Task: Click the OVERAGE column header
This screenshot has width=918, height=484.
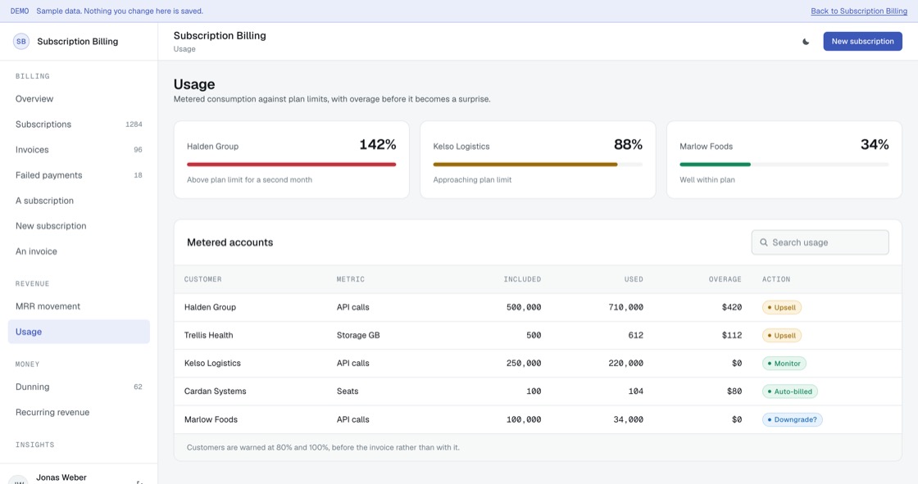Action: pyautogui.click(x=725, y=279)
